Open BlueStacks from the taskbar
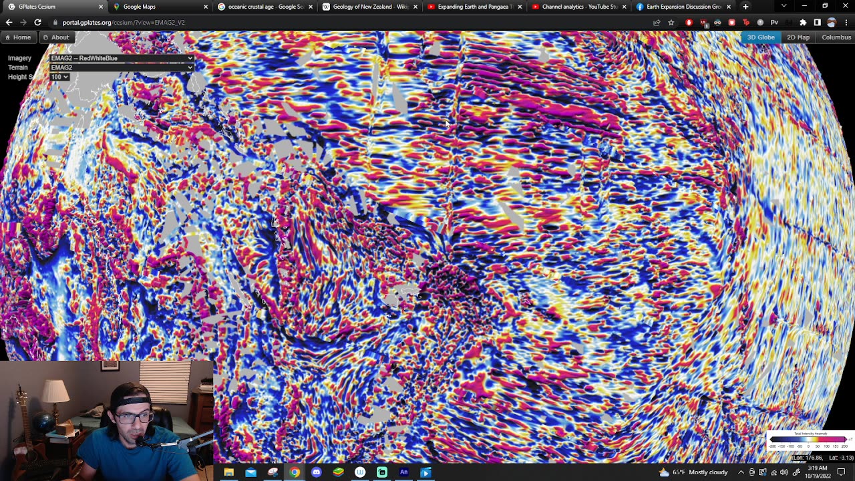 [339, 472]
